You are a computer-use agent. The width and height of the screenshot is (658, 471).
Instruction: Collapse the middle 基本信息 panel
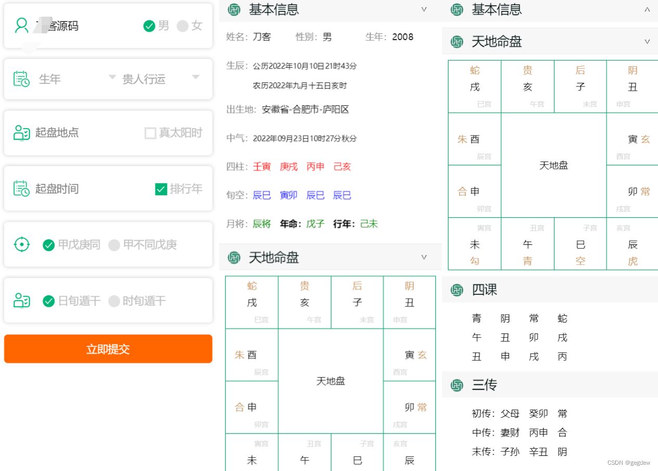pyautogui.click(x=424, y=9)
